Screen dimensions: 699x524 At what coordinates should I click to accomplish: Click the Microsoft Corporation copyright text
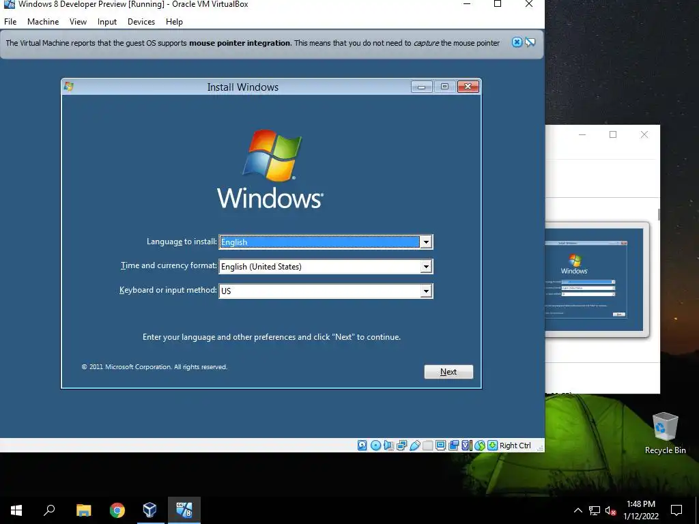click(x=154, y=366)
